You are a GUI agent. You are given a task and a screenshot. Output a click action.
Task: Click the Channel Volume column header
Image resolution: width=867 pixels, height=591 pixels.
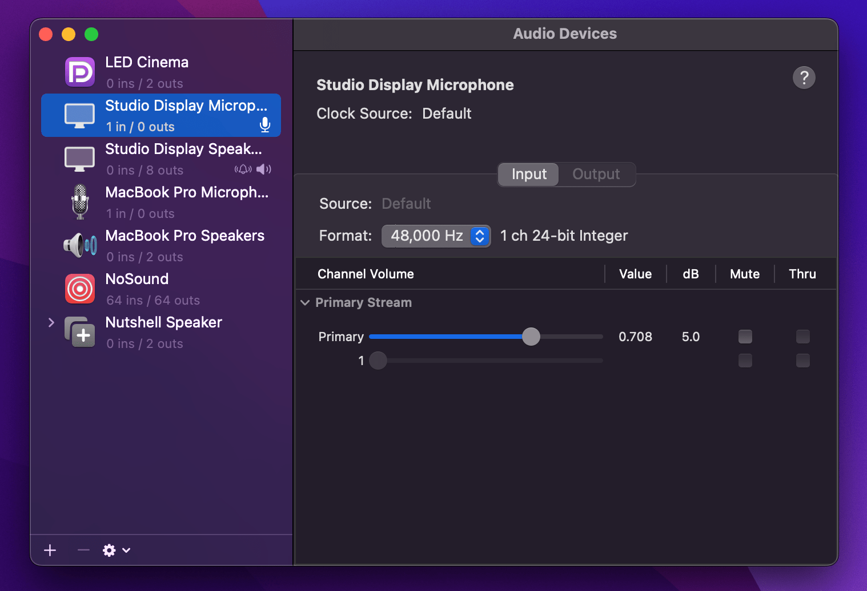(366, 274)
